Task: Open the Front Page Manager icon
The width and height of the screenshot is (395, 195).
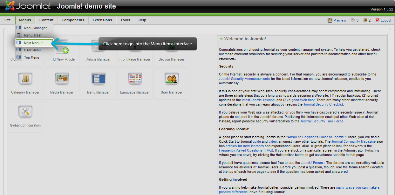Action: click(x=135, y=51)
